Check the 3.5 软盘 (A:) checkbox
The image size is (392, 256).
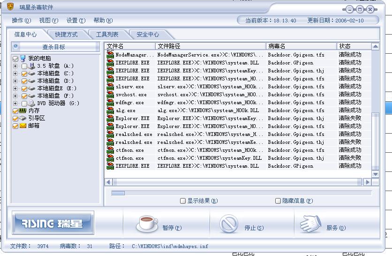point(24,66)
